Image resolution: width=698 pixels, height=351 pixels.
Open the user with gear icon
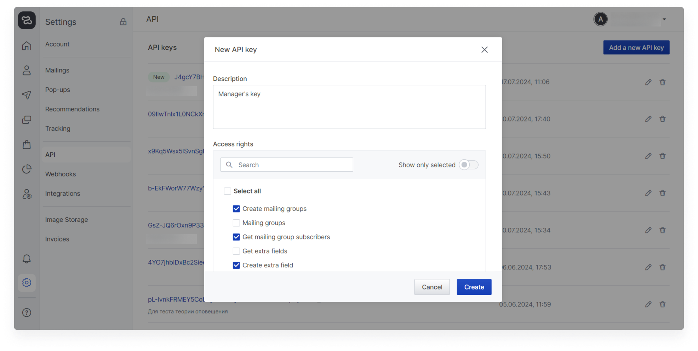[x=27, y=194]
